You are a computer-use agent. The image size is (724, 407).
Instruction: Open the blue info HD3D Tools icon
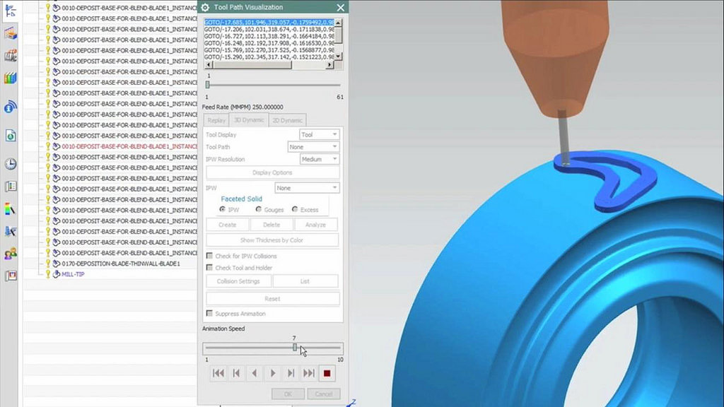click(x=10, y=107)
